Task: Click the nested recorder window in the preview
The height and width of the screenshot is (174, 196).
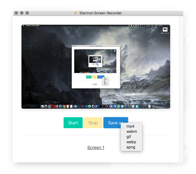Action: pos(96,67)
